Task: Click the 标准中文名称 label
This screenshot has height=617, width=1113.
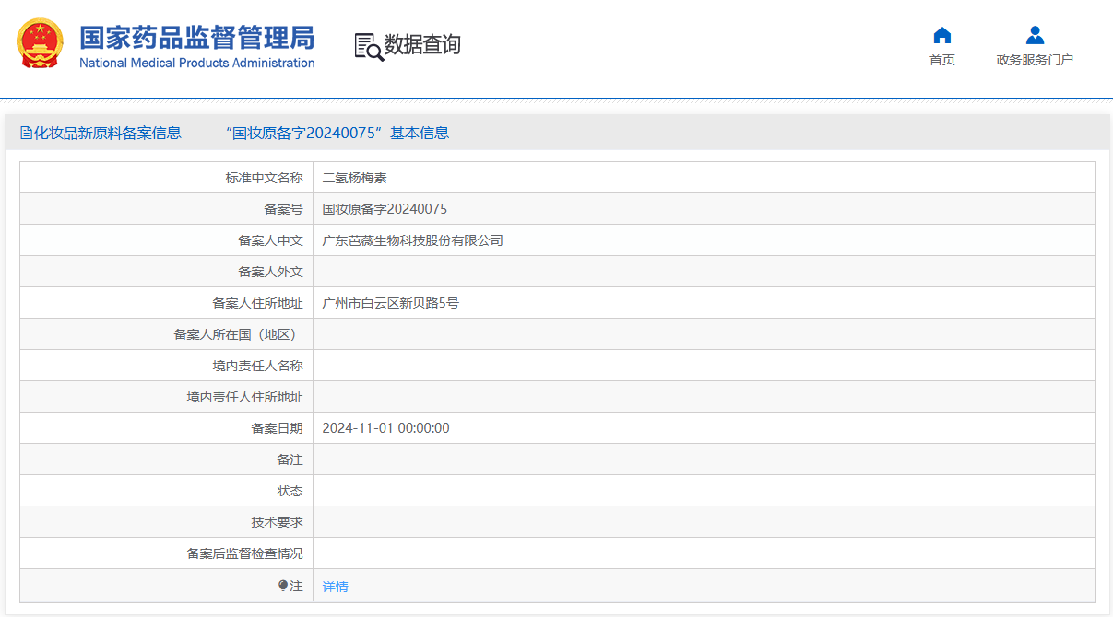Action: [264, 178]
